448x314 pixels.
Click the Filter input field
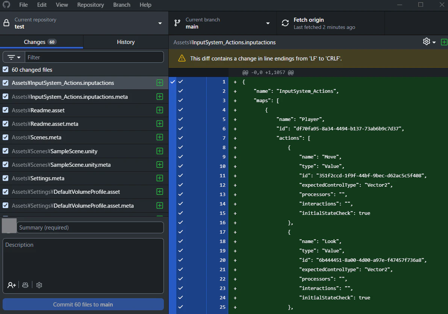(x=94, y=57)
